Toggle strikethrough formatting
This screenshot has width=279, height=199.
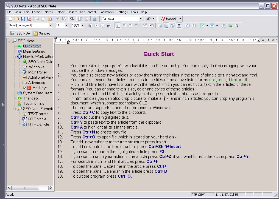(x=109, y=25)
